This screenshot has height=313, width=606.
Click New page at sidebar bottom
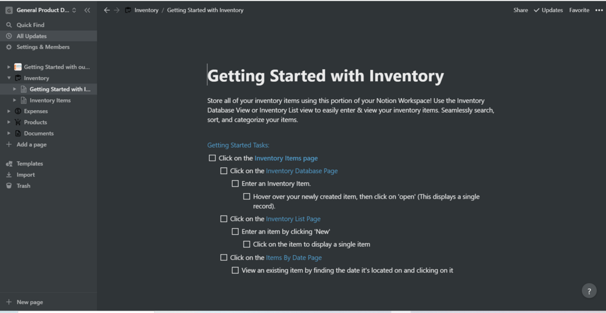coord(30,302)
